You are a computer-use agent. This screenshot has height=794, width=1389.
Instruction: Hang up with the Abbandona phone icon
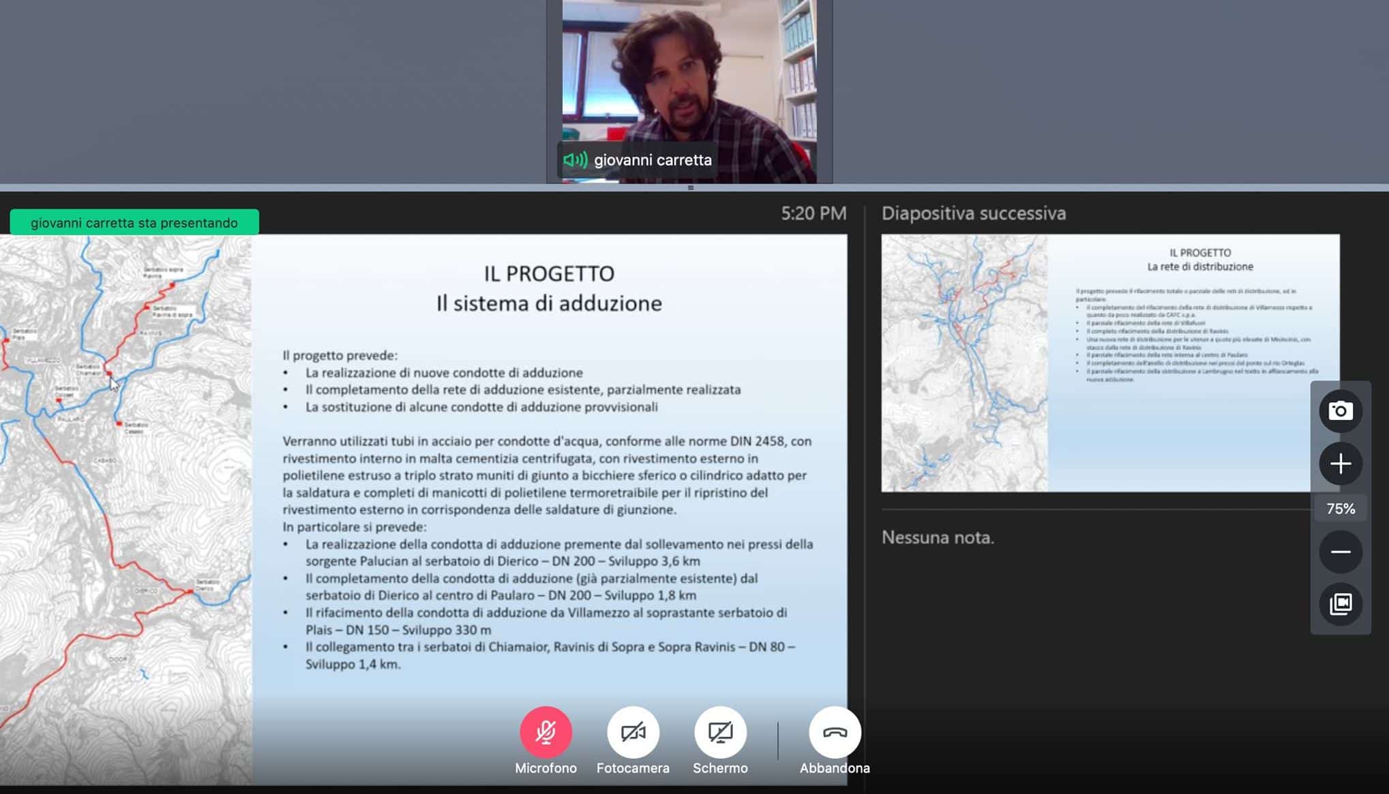pyautogui.click(x=835, y=732)
